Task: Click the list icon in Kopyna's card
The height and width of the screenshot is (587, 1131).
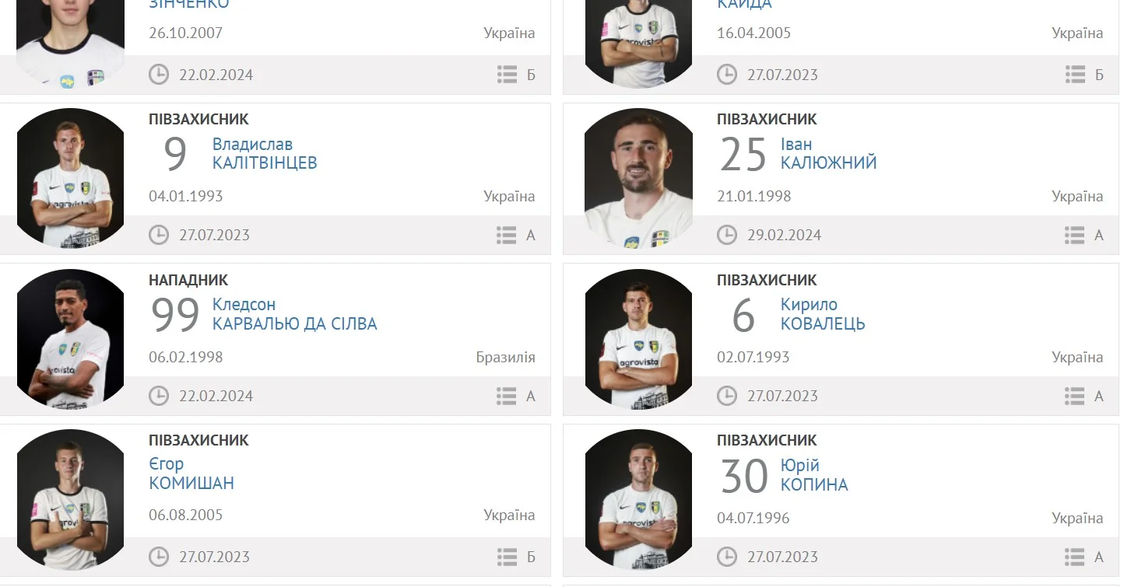Action: tap(1075, 557)
